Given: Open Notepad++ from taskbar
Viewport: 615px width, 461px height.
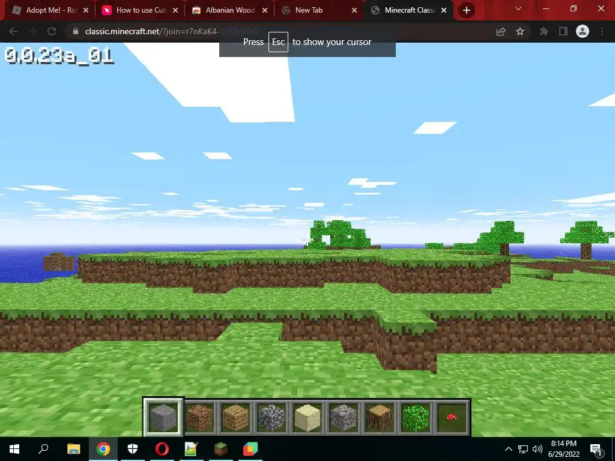Looking at the screenshot, I should click(191, 449).
